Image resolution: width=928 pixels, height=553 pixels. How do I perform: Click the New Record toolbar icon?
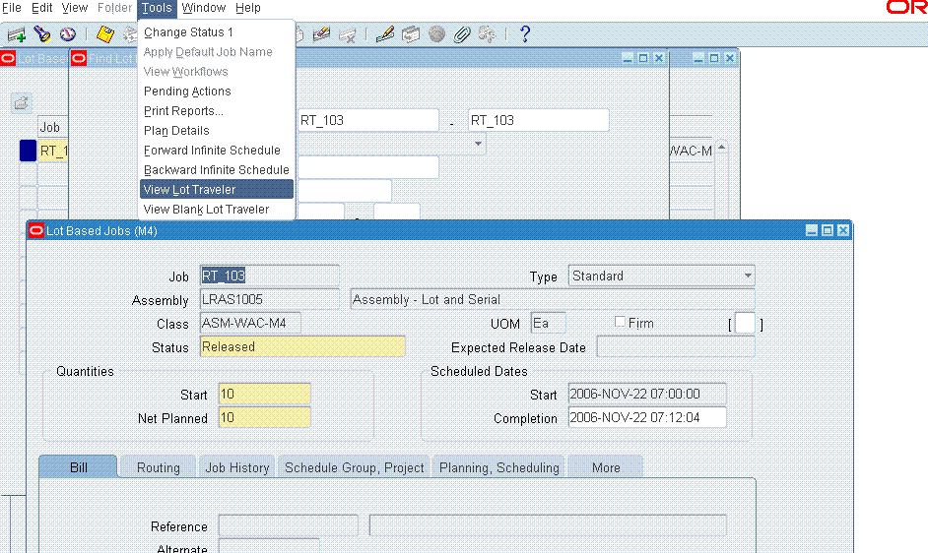coord(17,34)
